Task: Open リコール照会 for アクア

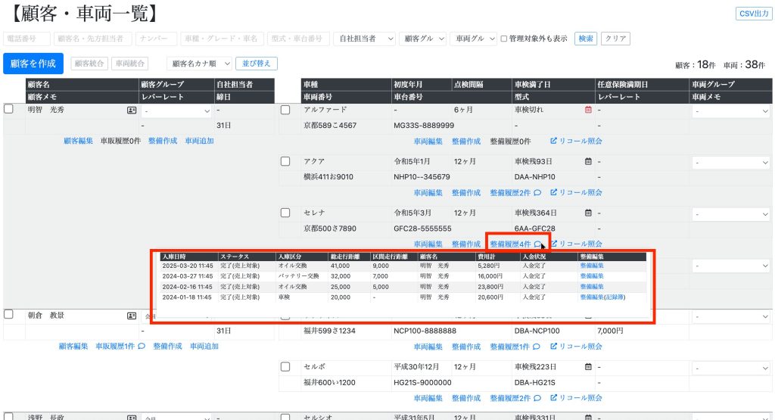Action: point(576,192)
